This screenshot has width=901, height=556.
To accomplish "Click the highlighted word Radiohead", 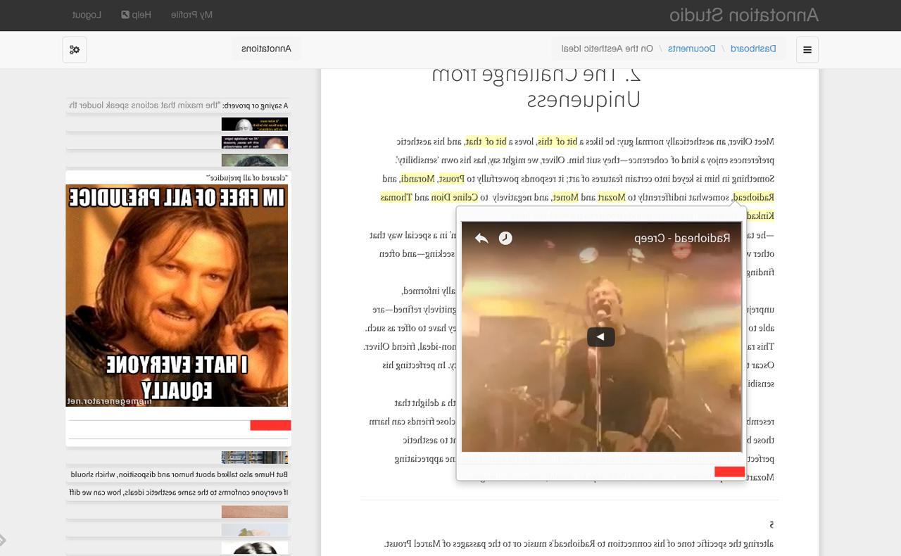I will pos(753,197).
